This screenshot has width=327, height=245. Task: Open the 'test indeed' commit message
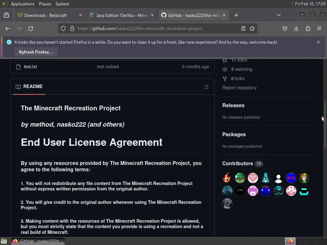pos(108,67)
